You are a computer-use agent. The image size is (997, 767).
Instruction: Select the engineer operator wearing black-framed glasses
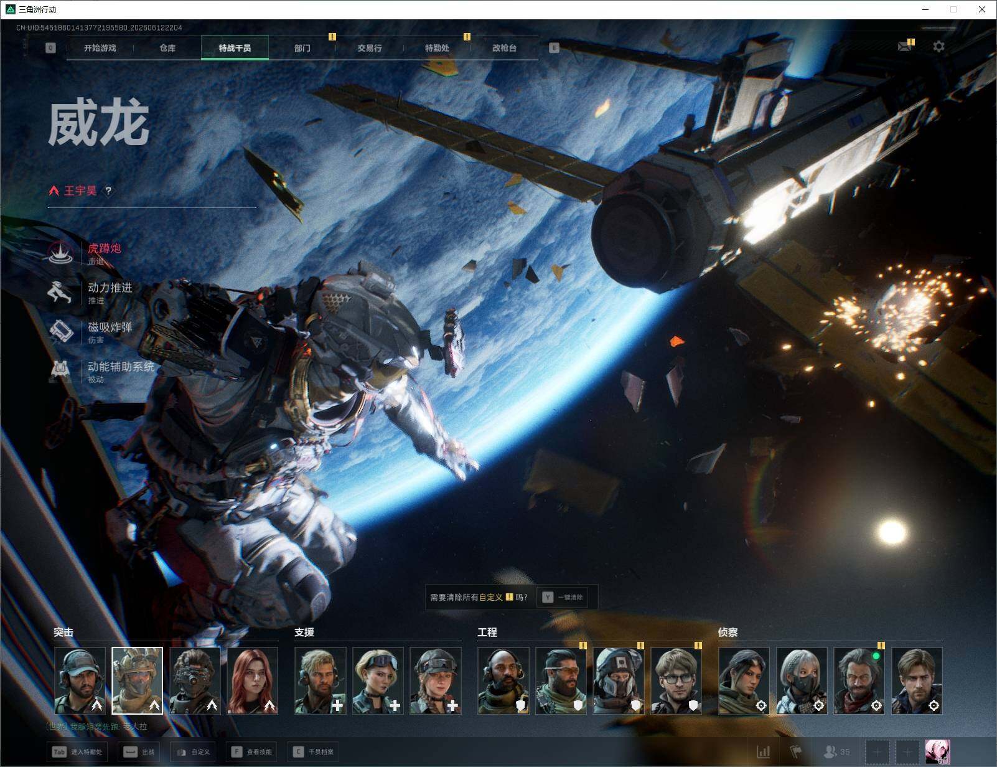point(676,680)
